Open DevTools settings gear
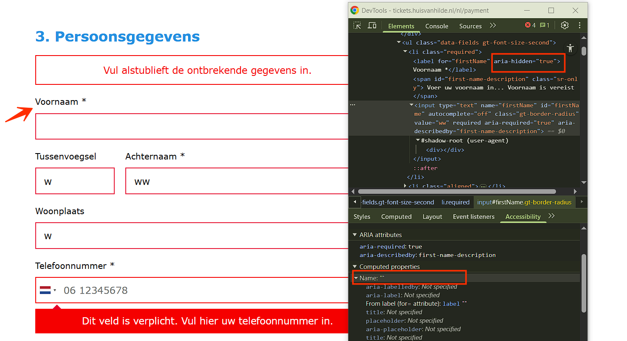Image resolution: width=627 pixels, height=341 pixels. click(565, 25)
